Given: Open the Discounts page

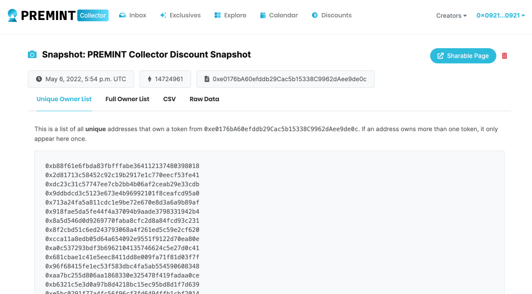Looking at the screenshot, I should click(x=331, y=15).
